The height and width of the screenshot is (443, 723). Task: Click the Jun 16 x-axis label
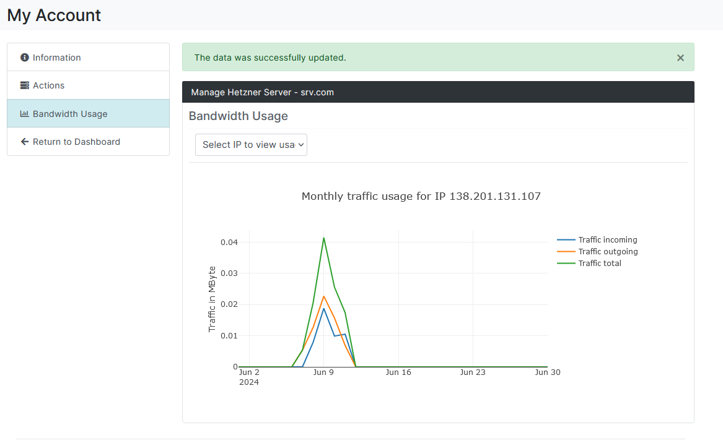click(398, 372)
